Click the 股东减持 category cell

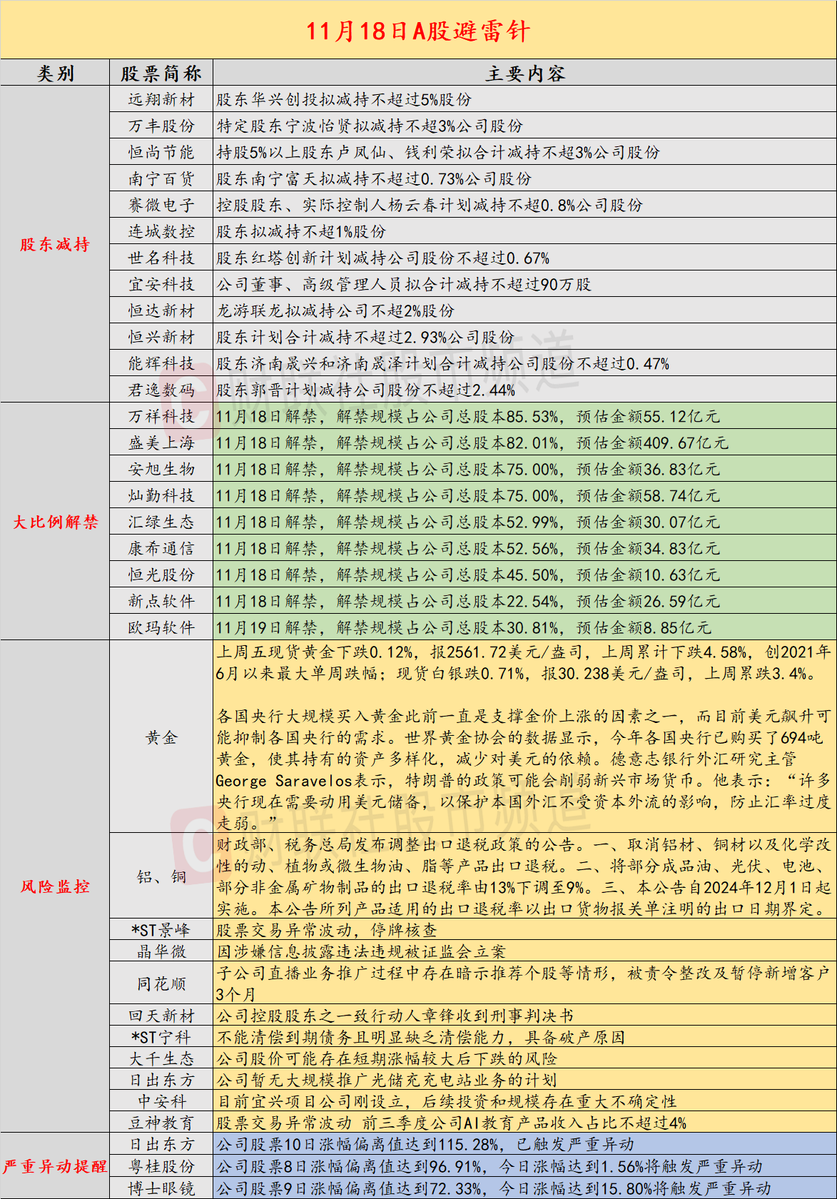[x=55, y=245]
